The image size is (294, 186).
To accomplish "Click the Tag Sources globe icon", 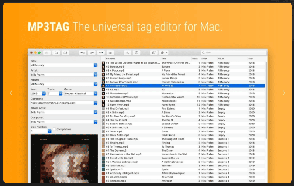I will (x=163, y=53).
